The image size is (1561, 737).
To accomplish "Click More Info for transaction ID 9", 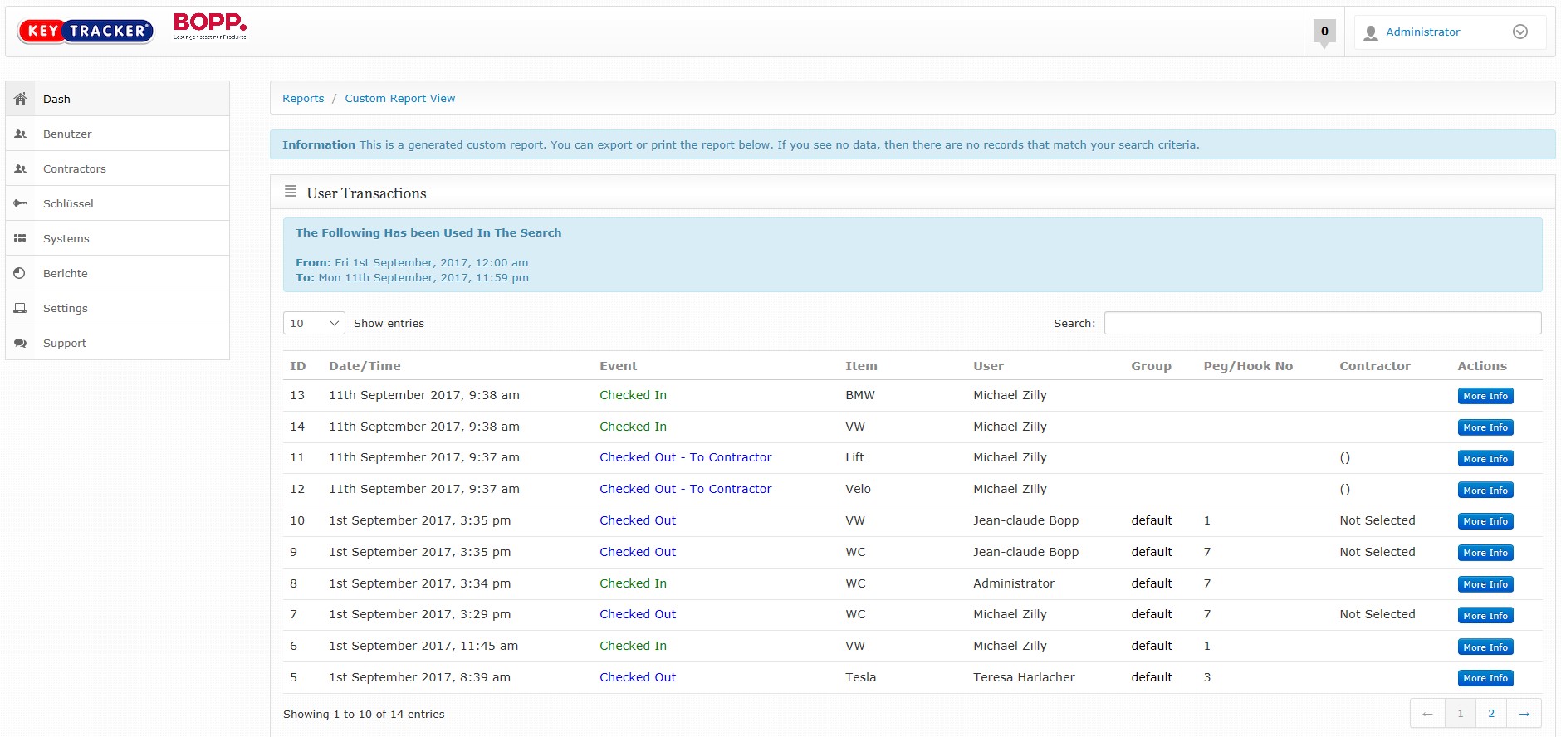I will pos(1485,553).
